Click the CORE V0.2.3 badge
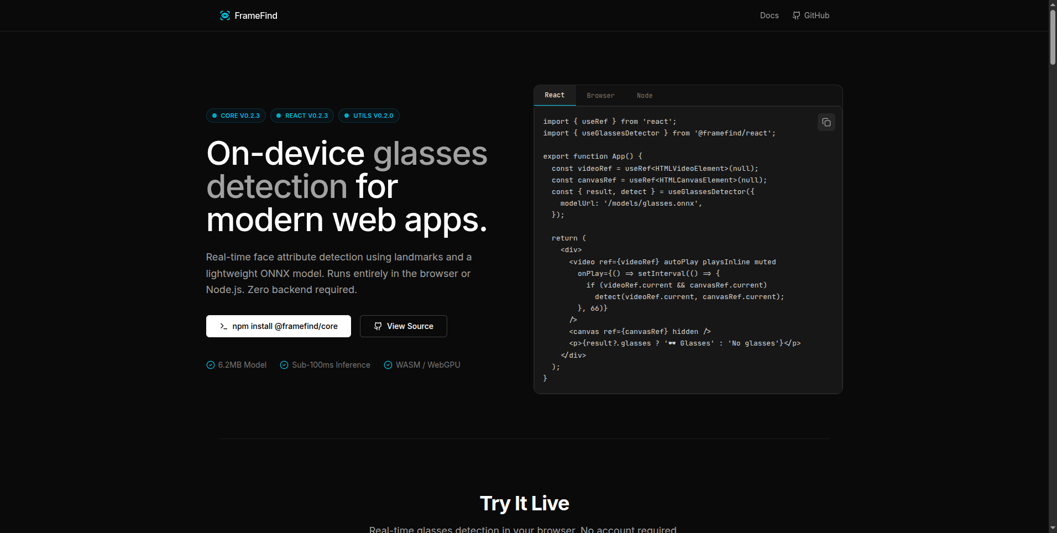 (236, 116)
